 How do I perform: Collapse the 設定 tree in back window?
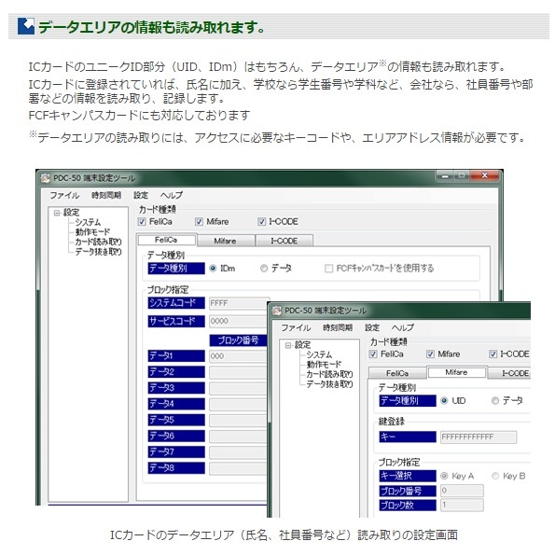tap(57, 213)
